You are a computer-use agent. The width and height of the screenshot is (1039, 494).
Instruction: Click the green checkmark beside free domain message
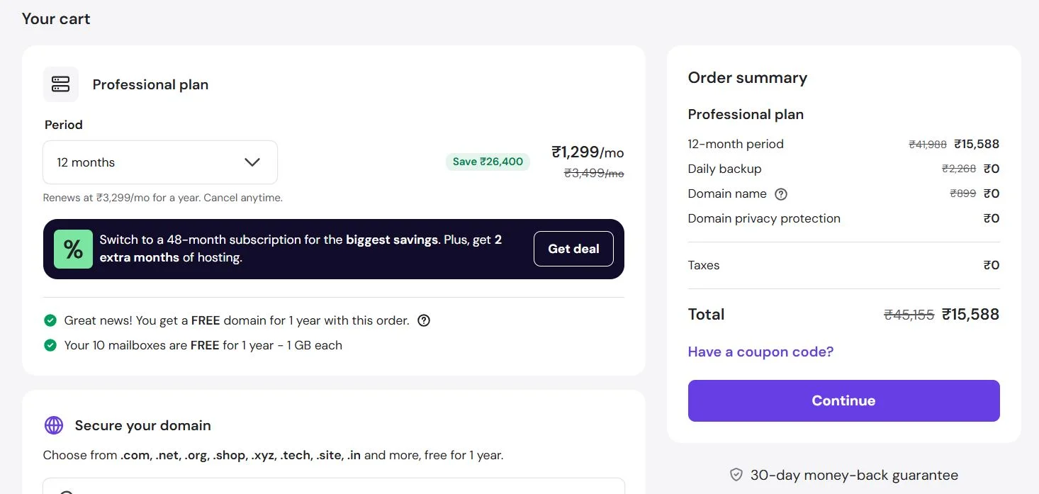pyautogui.click(x=50, y=320)
